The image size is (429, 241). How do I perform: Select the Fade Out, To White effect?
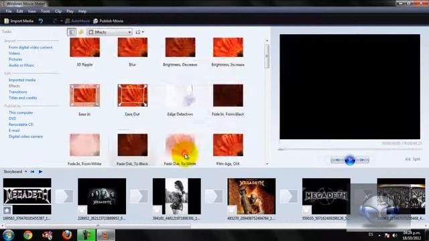pyautogui.click(x=180, y=145)
